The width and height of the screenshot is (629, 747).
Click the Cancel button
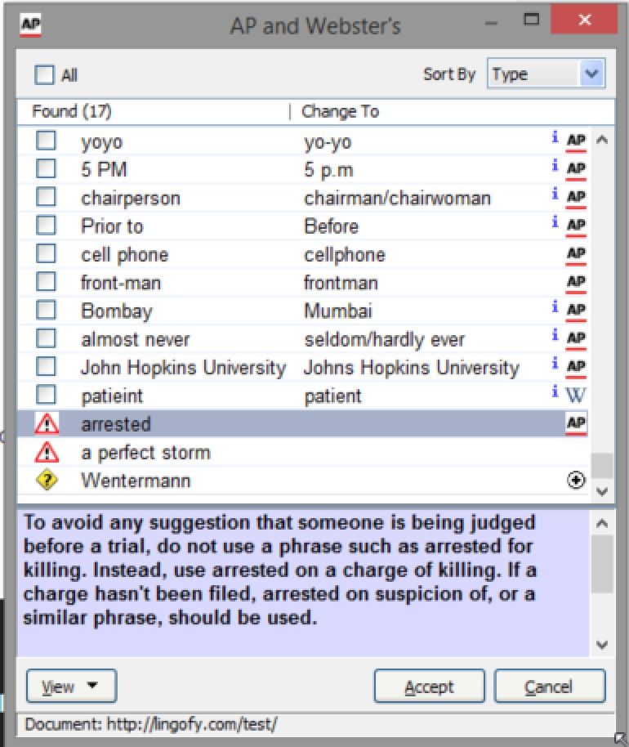click(x=550, y=686)
